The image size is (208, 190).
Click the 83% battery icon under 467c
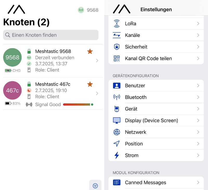tap(8, 103)
